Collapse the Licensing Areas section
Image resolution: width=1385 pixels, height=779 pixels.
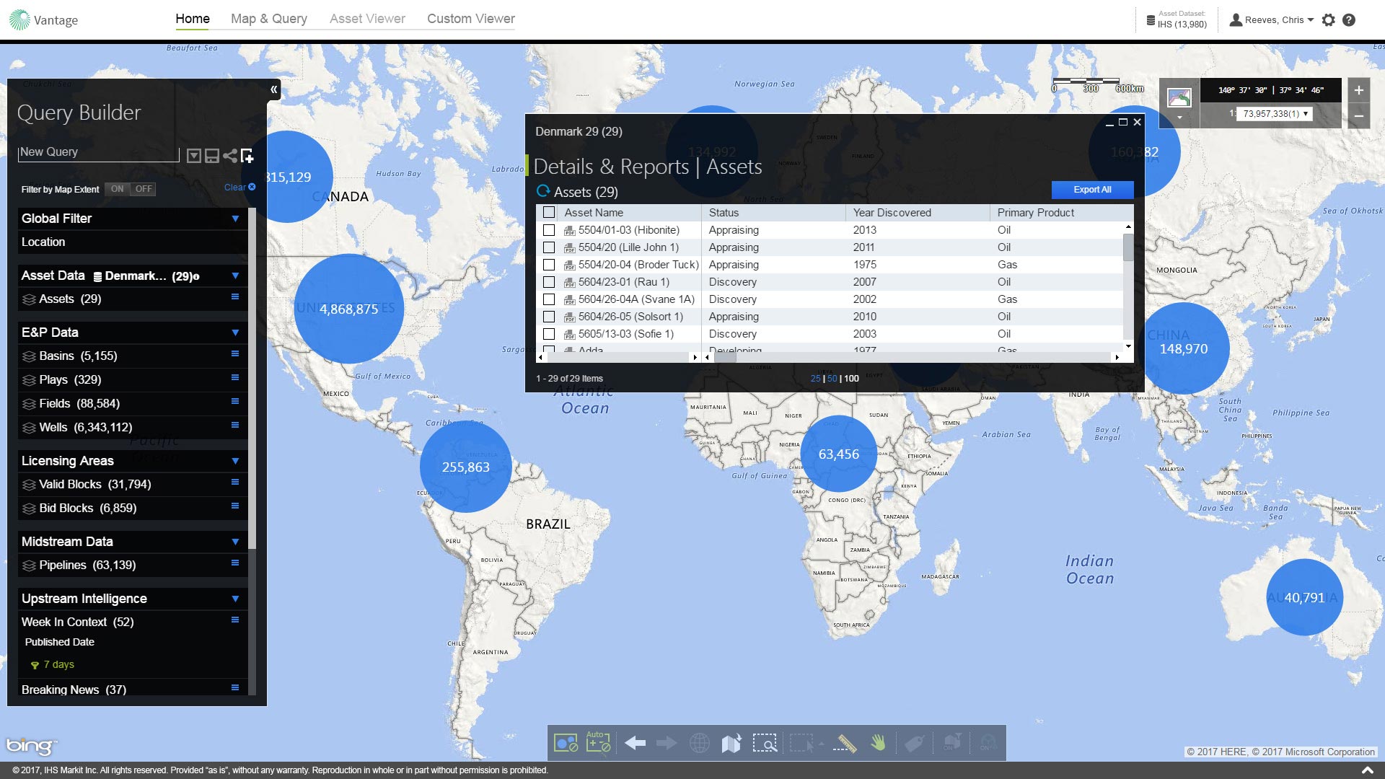click(235, 461)
